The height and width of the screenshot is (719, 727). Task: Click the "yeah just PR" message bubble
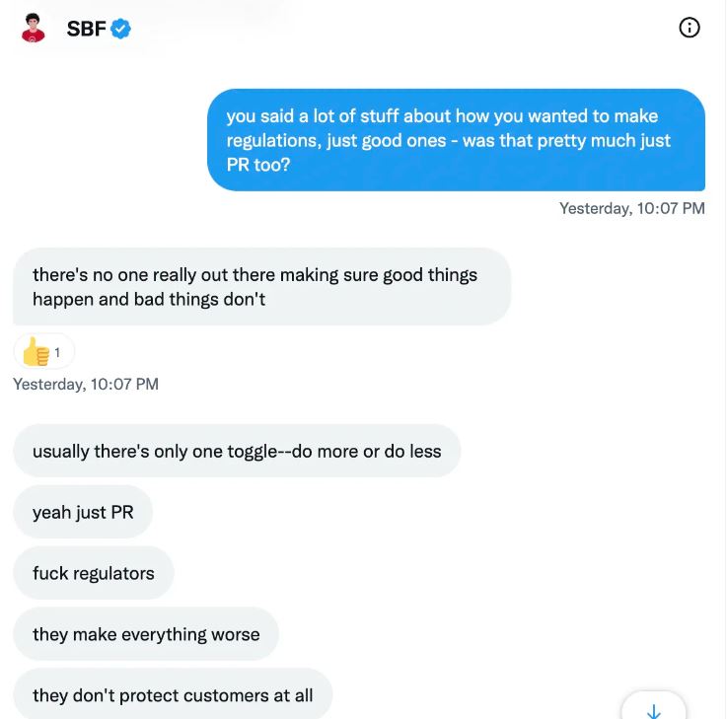tap(83, 512)
